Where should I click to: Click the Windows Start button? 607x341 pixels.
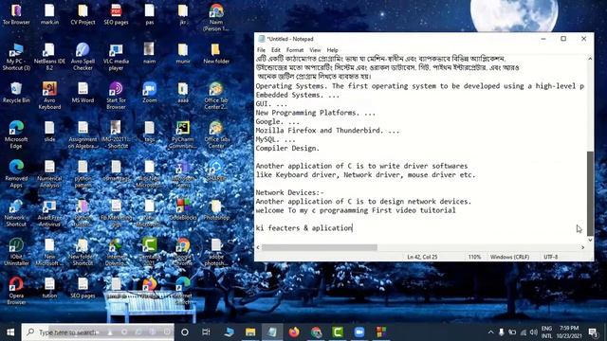click(10, 332)
